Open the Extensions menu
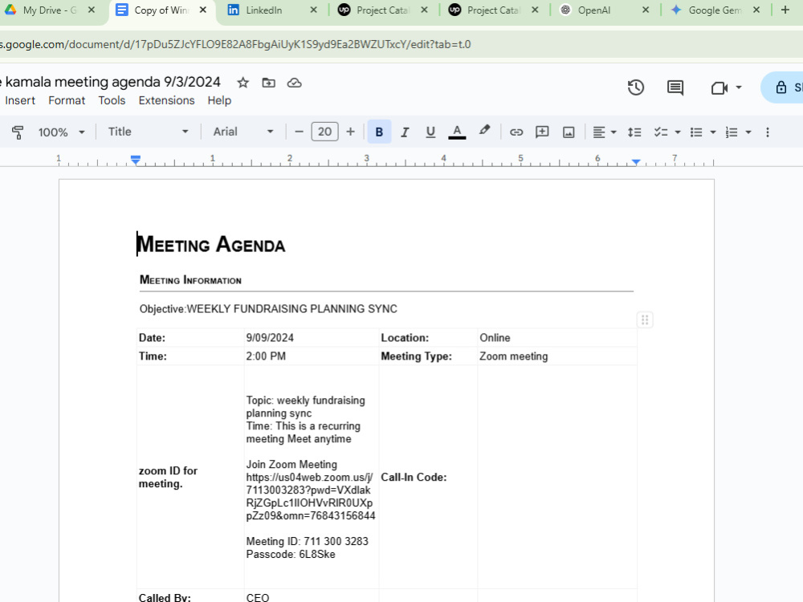 [166, 100]
